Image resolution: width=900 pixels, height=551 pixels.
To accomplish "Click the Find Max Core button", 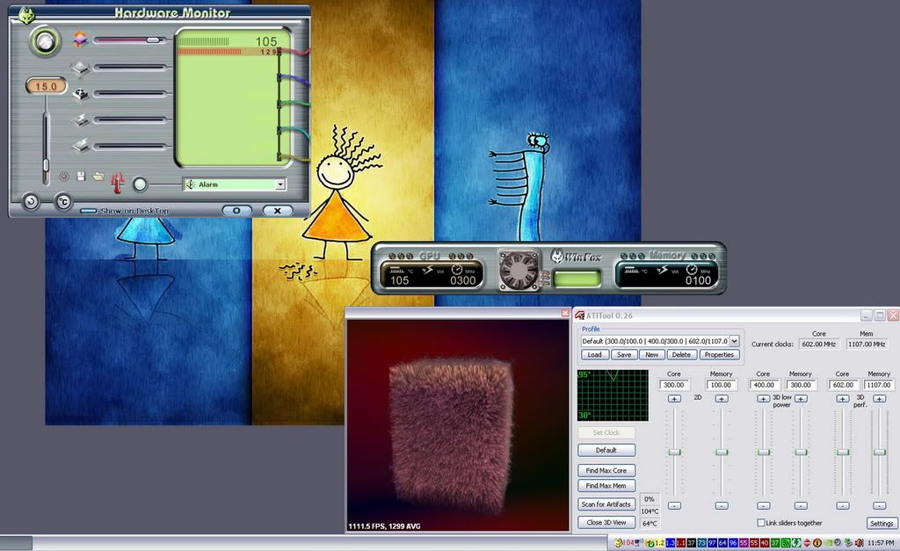I will [x=606, y=470].
